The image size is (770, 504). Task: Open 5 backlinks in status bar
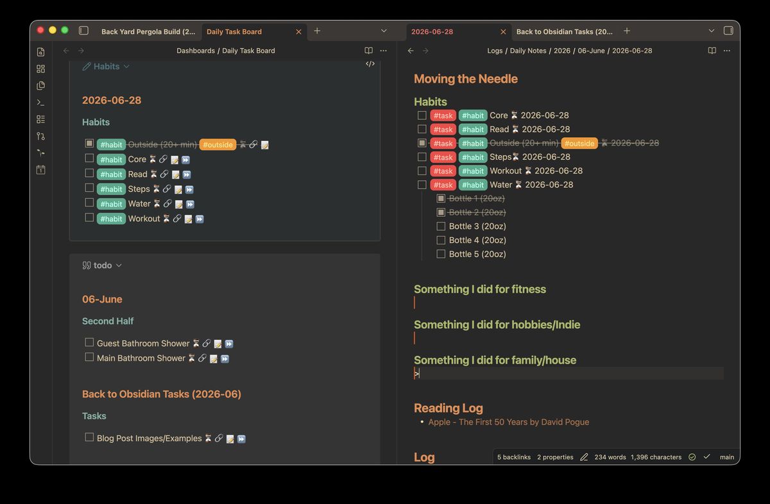(514, 457)
